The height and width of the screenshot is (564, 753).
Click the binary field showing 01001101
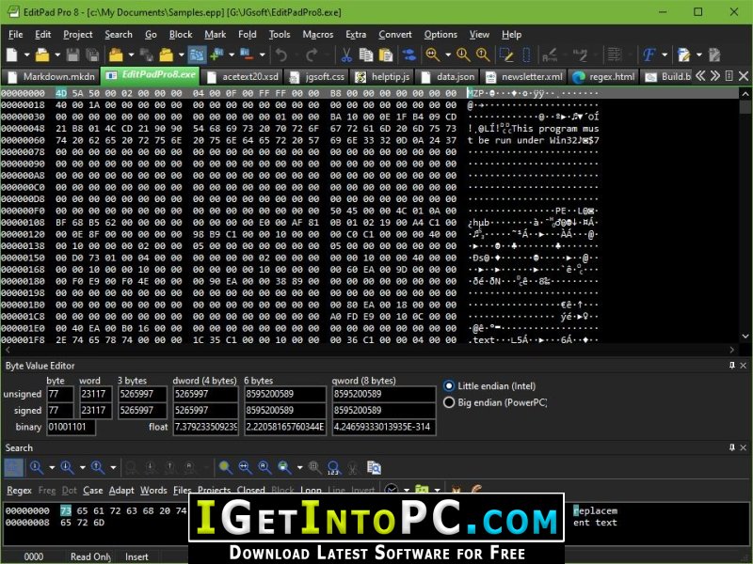click(72, 427)
